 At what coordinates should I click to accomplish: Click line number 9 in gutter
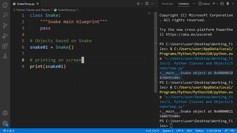click(23, 66)
